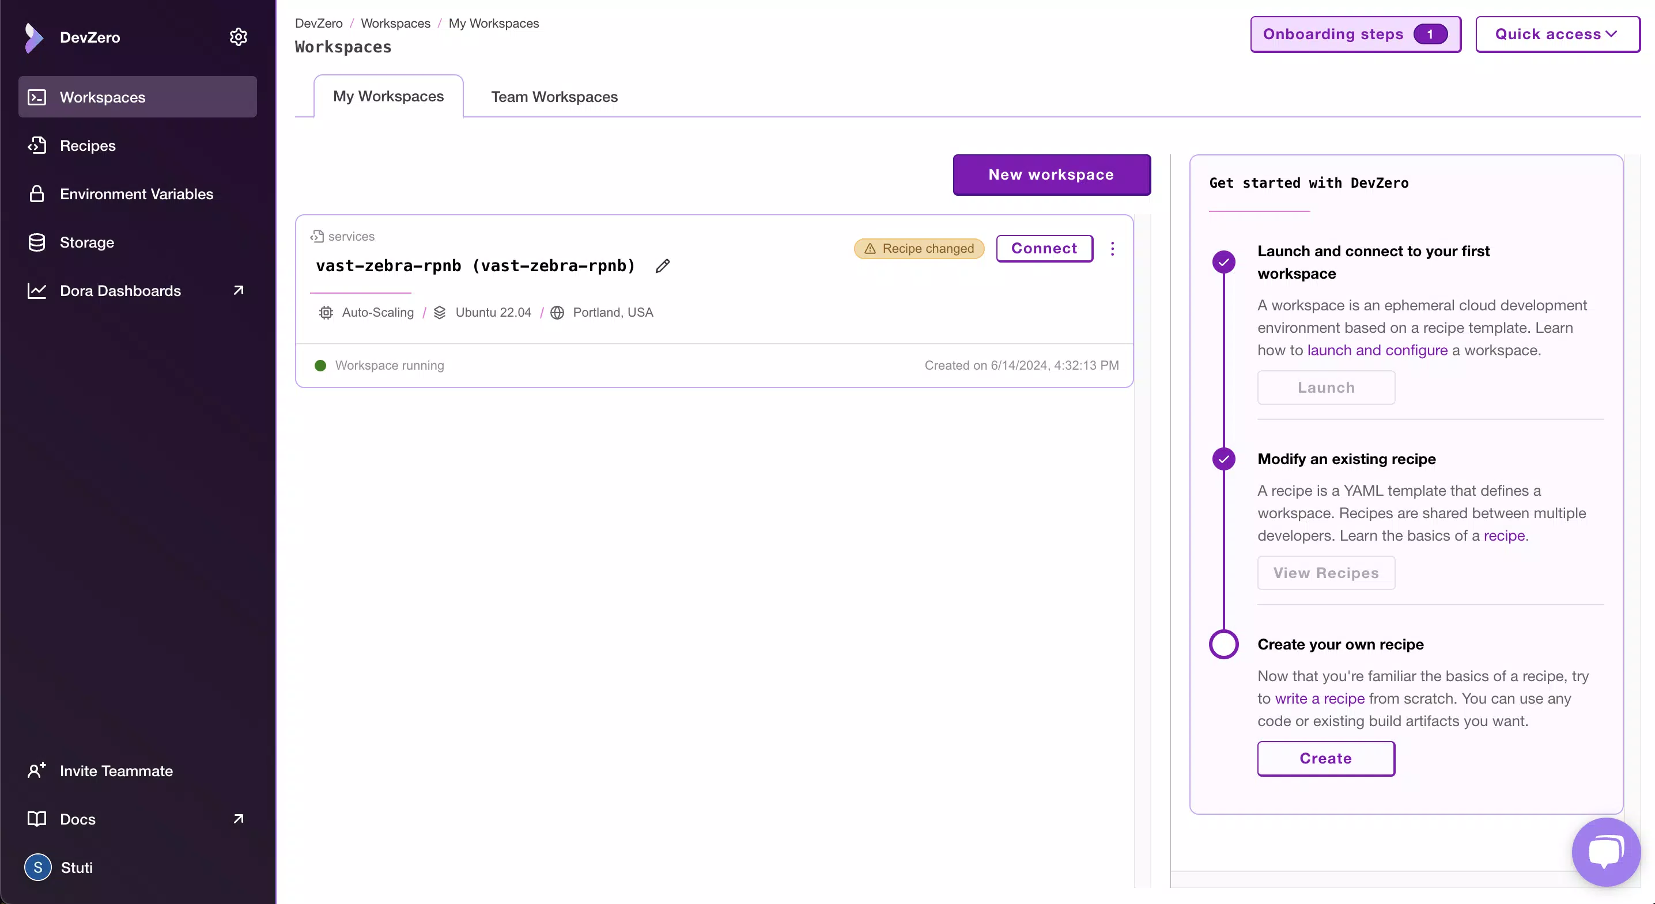Click My Workspaces in the breadcrumb

tap(493, 23)
